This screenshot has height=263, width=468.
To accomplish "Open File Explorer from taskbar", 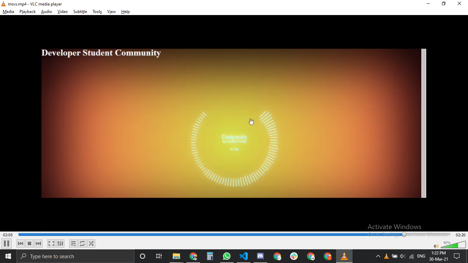I will point(176,256).
